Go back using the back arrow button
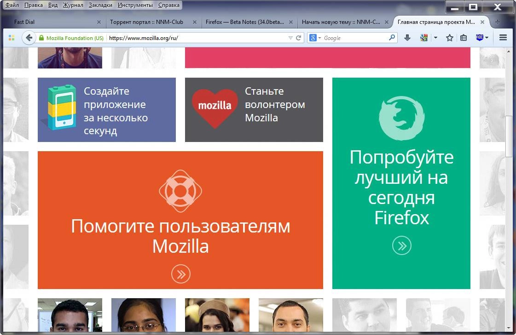 [x=29, y=38]
